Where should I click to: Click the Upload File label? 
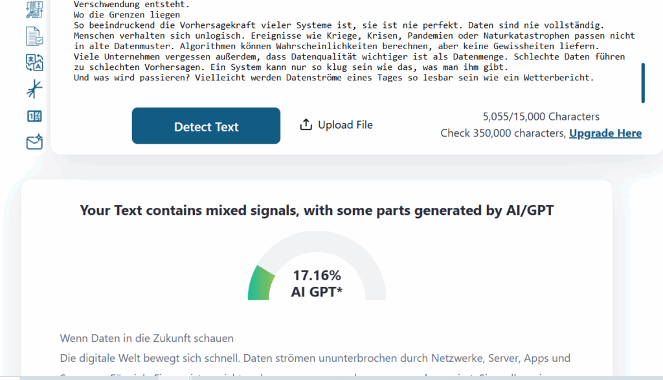pyautogui.click(x=345, y=125)
